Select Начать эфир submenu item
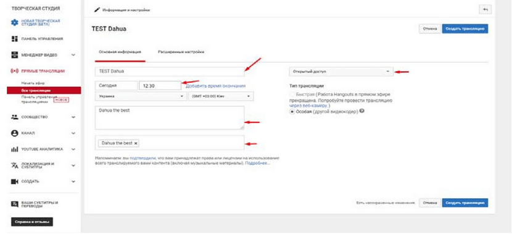The height and width of the screenshot is (234, 512). (x=33, y=83)
